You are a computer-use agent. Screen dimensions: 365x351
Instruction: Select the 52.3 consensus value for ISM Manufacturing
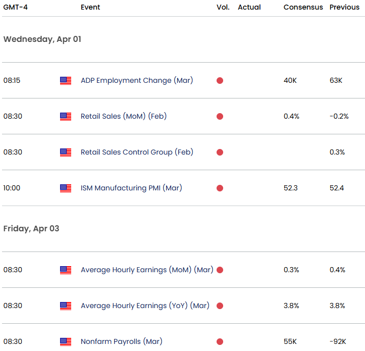pyautogui.click(x=291, y=188)
